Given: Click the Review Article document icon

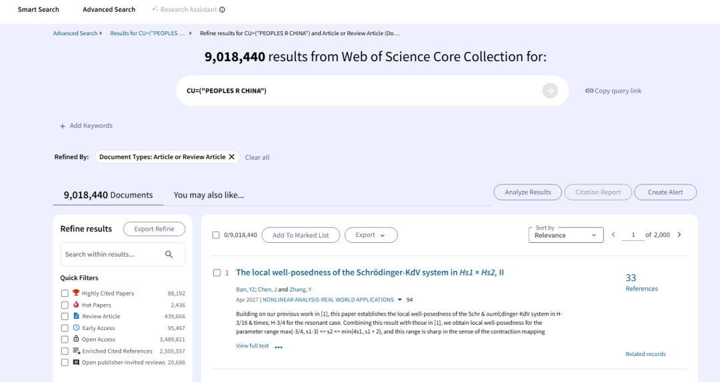Looking at the screenshot, I should (76, 316).
